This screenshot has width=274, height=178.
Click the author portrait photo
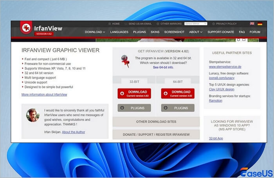(32, 115)
